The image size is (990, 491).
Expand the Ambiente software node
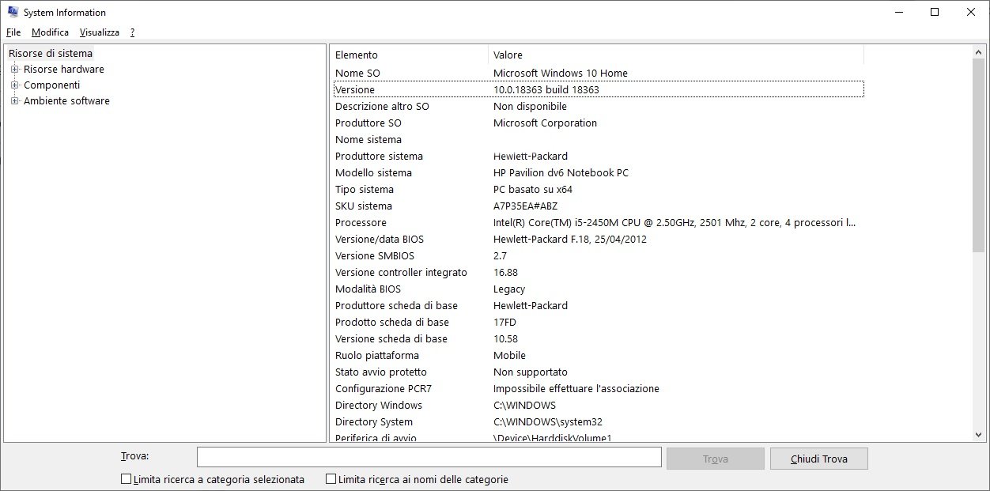(x=14, y=101)
